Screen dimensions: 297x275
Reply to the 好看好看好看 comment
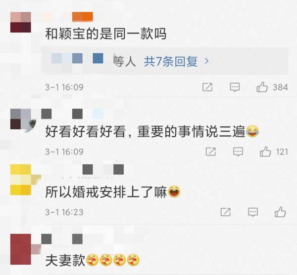point(238,152)
